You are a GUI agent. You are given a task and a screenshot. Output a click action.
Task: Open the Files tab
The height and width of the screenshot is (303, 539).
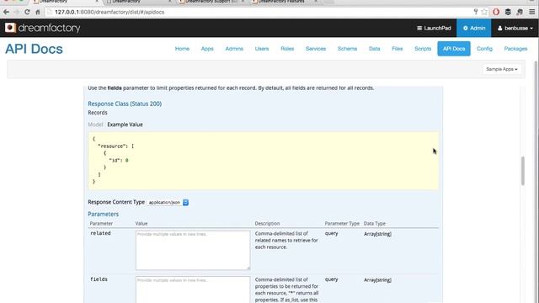tap(397, 49)
